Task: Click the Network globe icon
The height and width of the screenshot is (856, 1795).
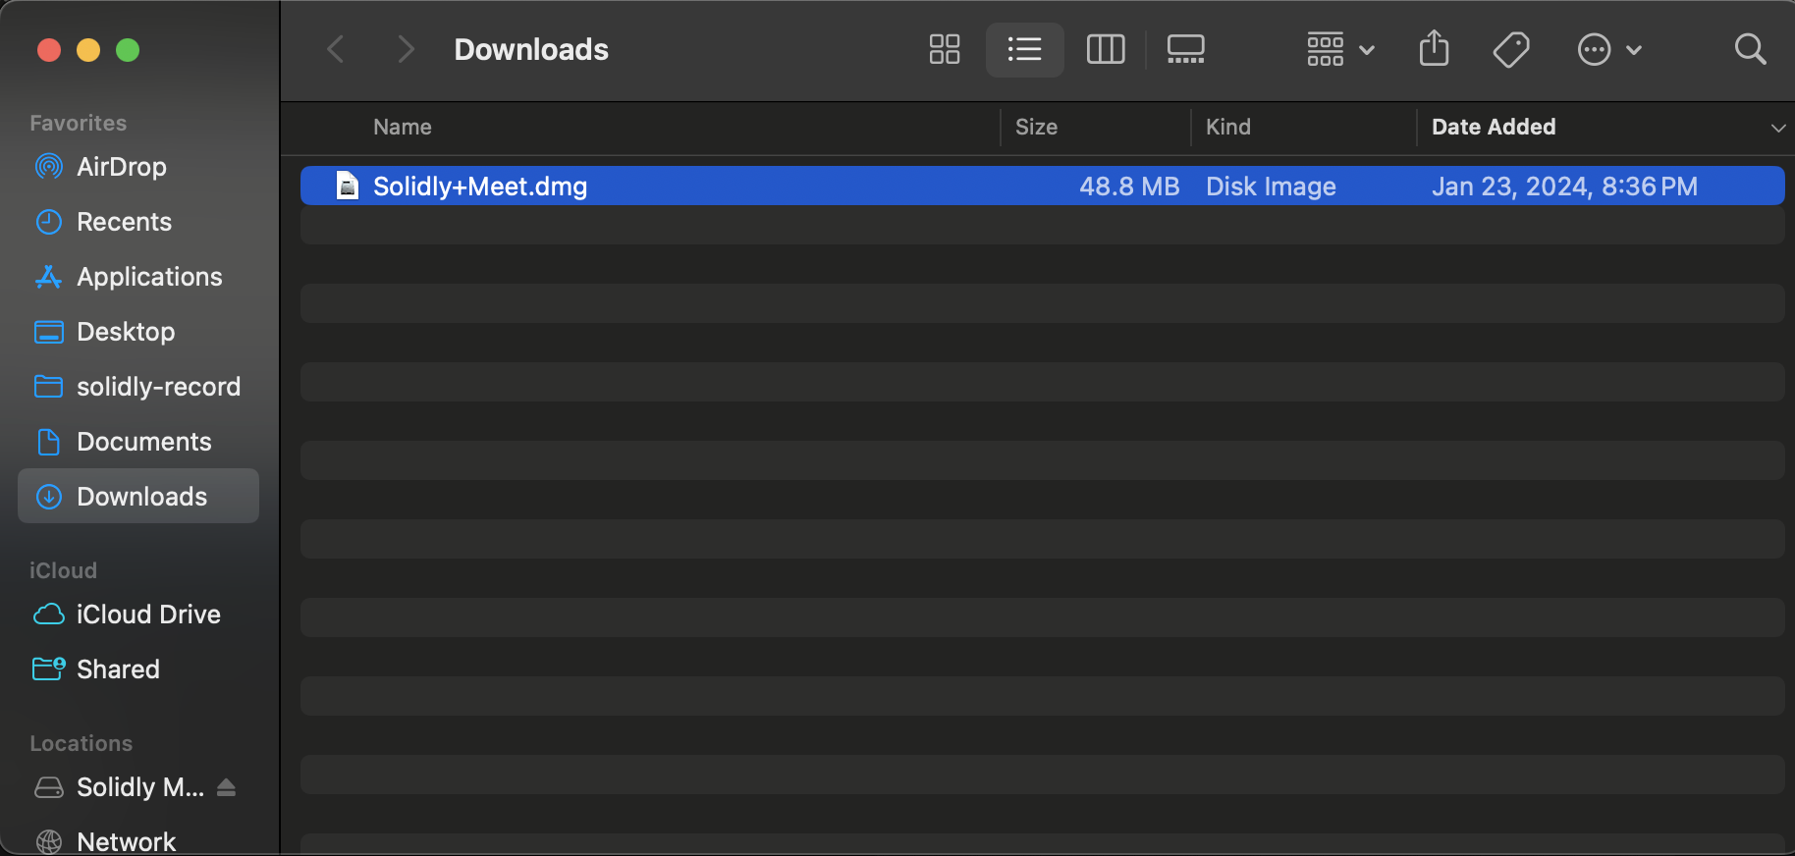Action: 48,841
